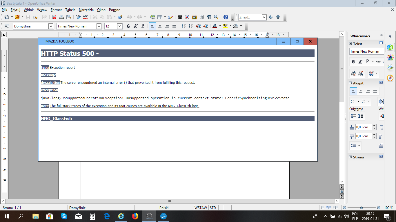Toggle italic formatting in the toolbar
The height and width of the screenshot is (222, 396).
click(x=135, y=26)
